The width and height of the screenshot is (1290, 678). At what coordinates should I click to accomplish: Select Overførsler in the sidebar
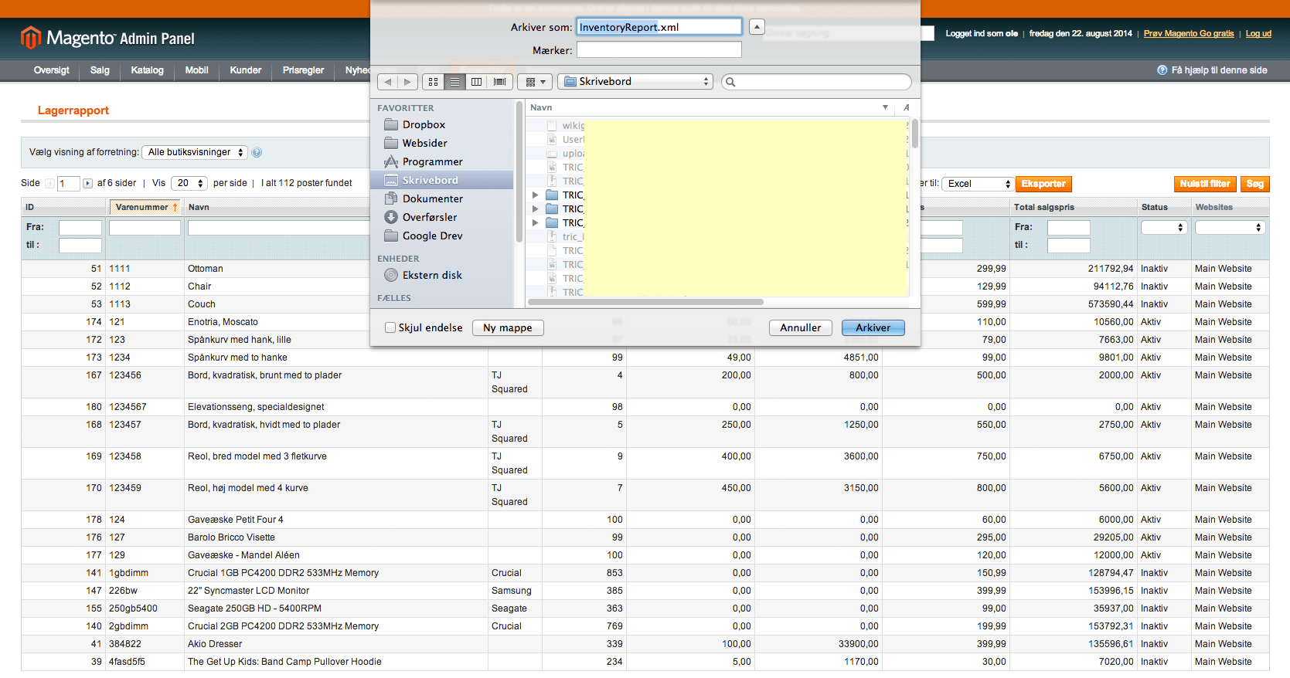[429, 217]
